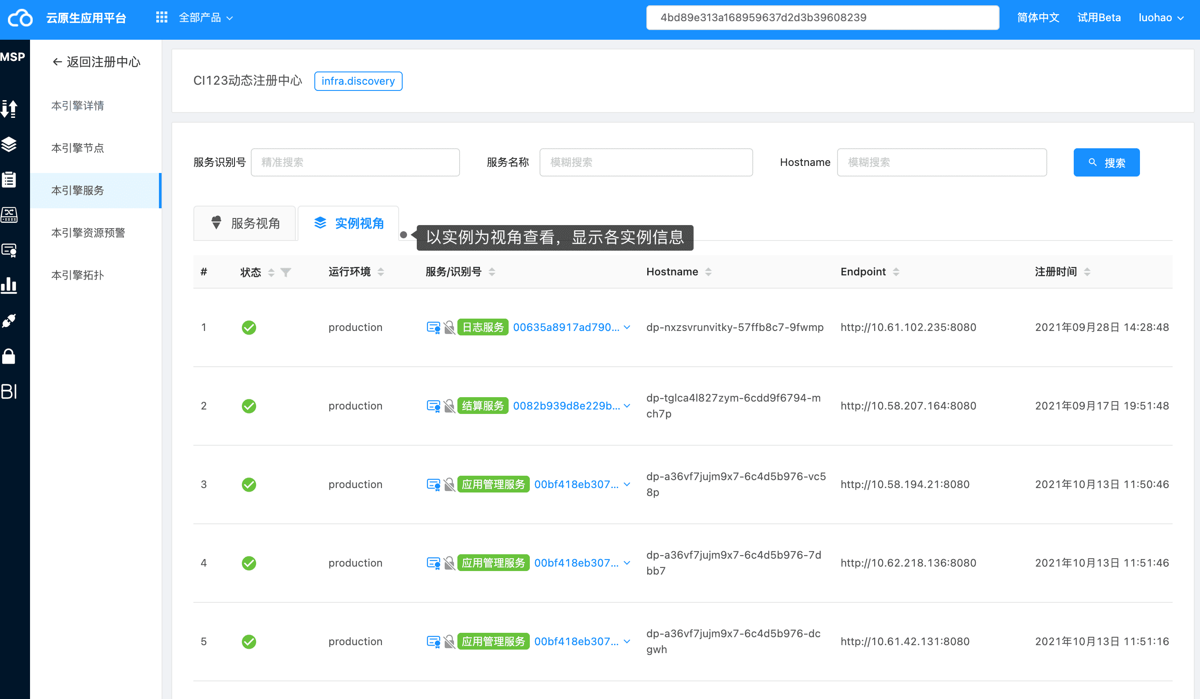
Task: Select 本引擎服务 menu item
Action: [x=96, y=190]
